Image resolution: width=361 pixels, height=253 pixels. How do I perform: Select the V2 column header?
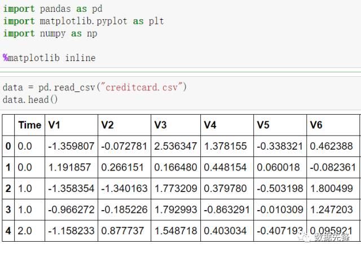click(107, 125)
